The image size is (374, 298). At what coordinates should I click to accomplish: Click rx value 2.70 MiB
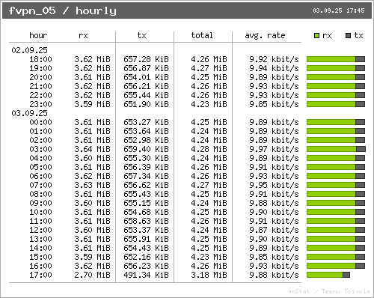(92, 275)
